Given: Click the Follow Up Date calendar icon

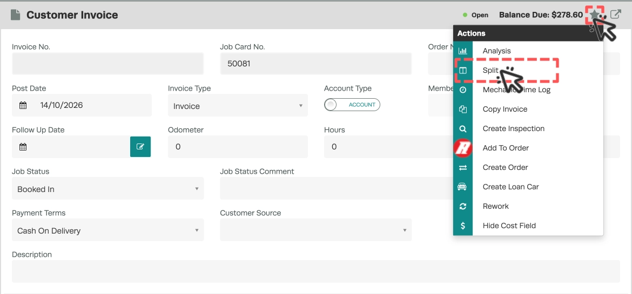Looking at the screenshot, I should [23, 147].
